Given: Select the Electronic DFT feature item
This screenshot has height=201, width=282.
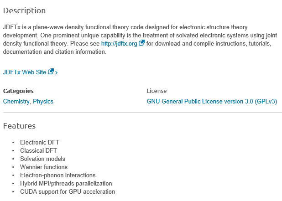Looking at the screenshot, I should [x=40, y=143].
